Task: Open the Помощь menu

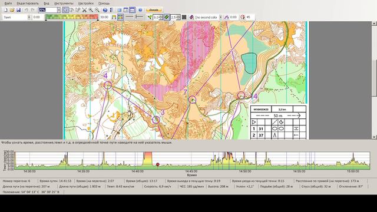Action: tap(104, 4)
